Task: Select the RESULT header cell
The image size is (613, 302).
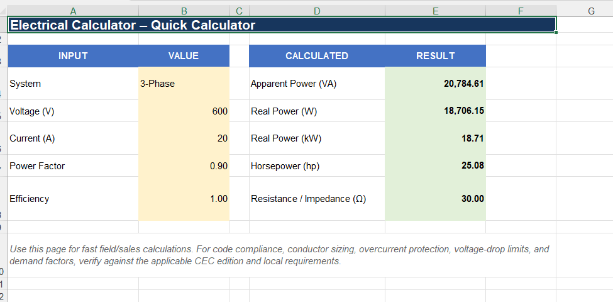Action: click(435, 56)
